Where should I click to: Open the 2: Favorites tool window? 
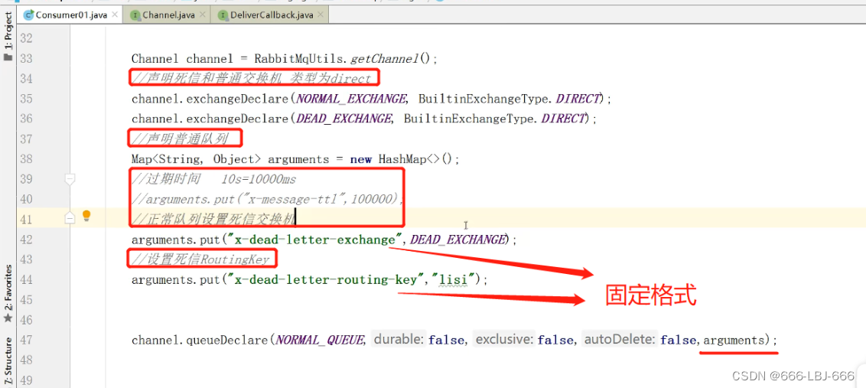8,294
